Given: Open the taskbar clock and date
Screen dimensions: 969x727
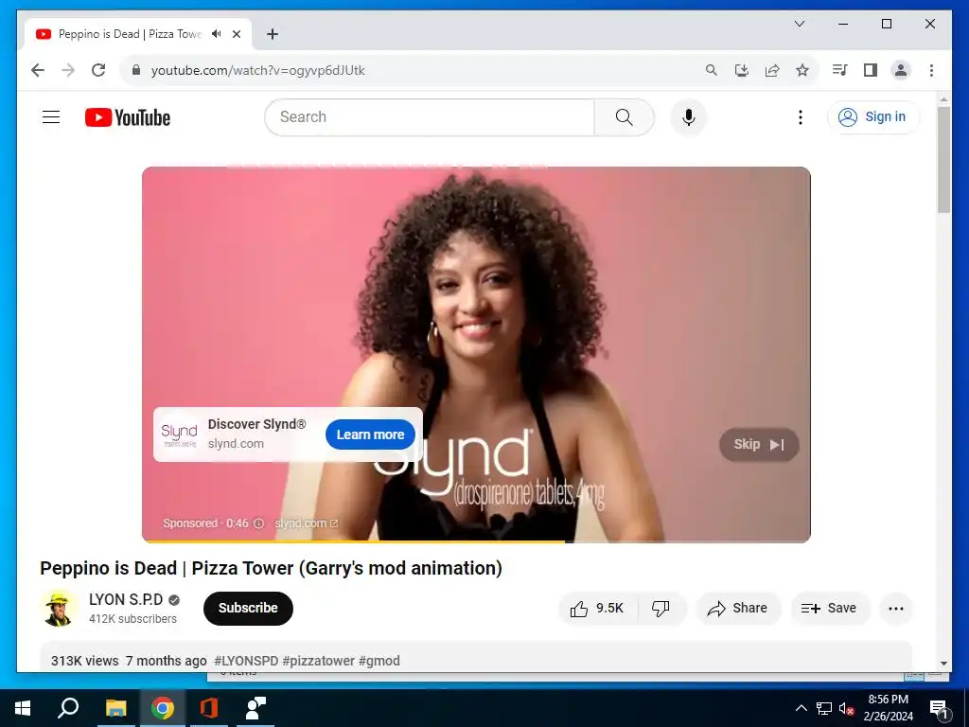Looking at the screenshot, I should point(889,708).
